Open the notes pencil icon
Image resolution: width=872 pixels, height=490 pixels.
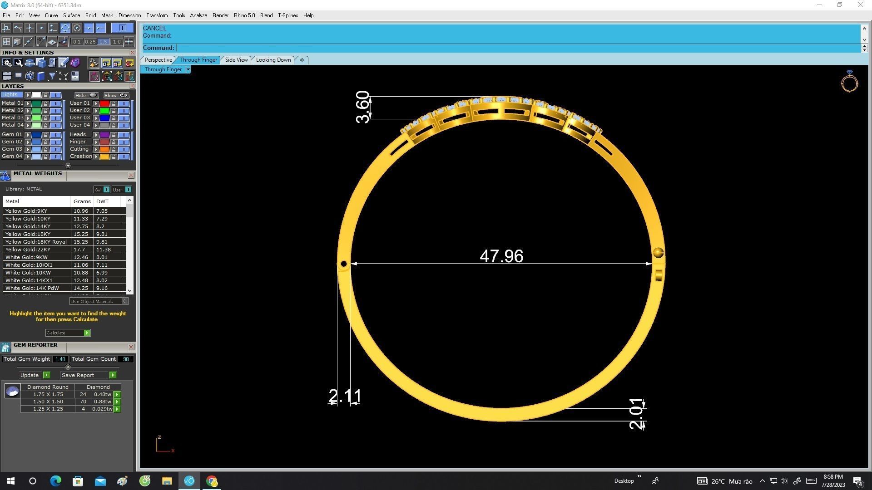coord(64,63)
